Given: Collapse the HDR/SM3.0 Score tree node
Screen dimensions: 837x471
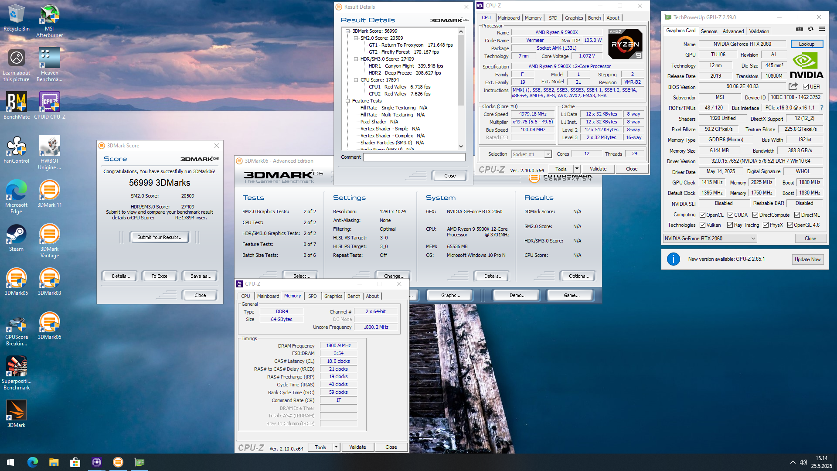Looking at the screenshot, I should [356, 59].
